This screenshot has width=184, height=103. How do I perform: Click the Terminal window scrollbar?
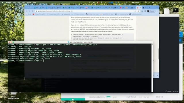point(152,68)
